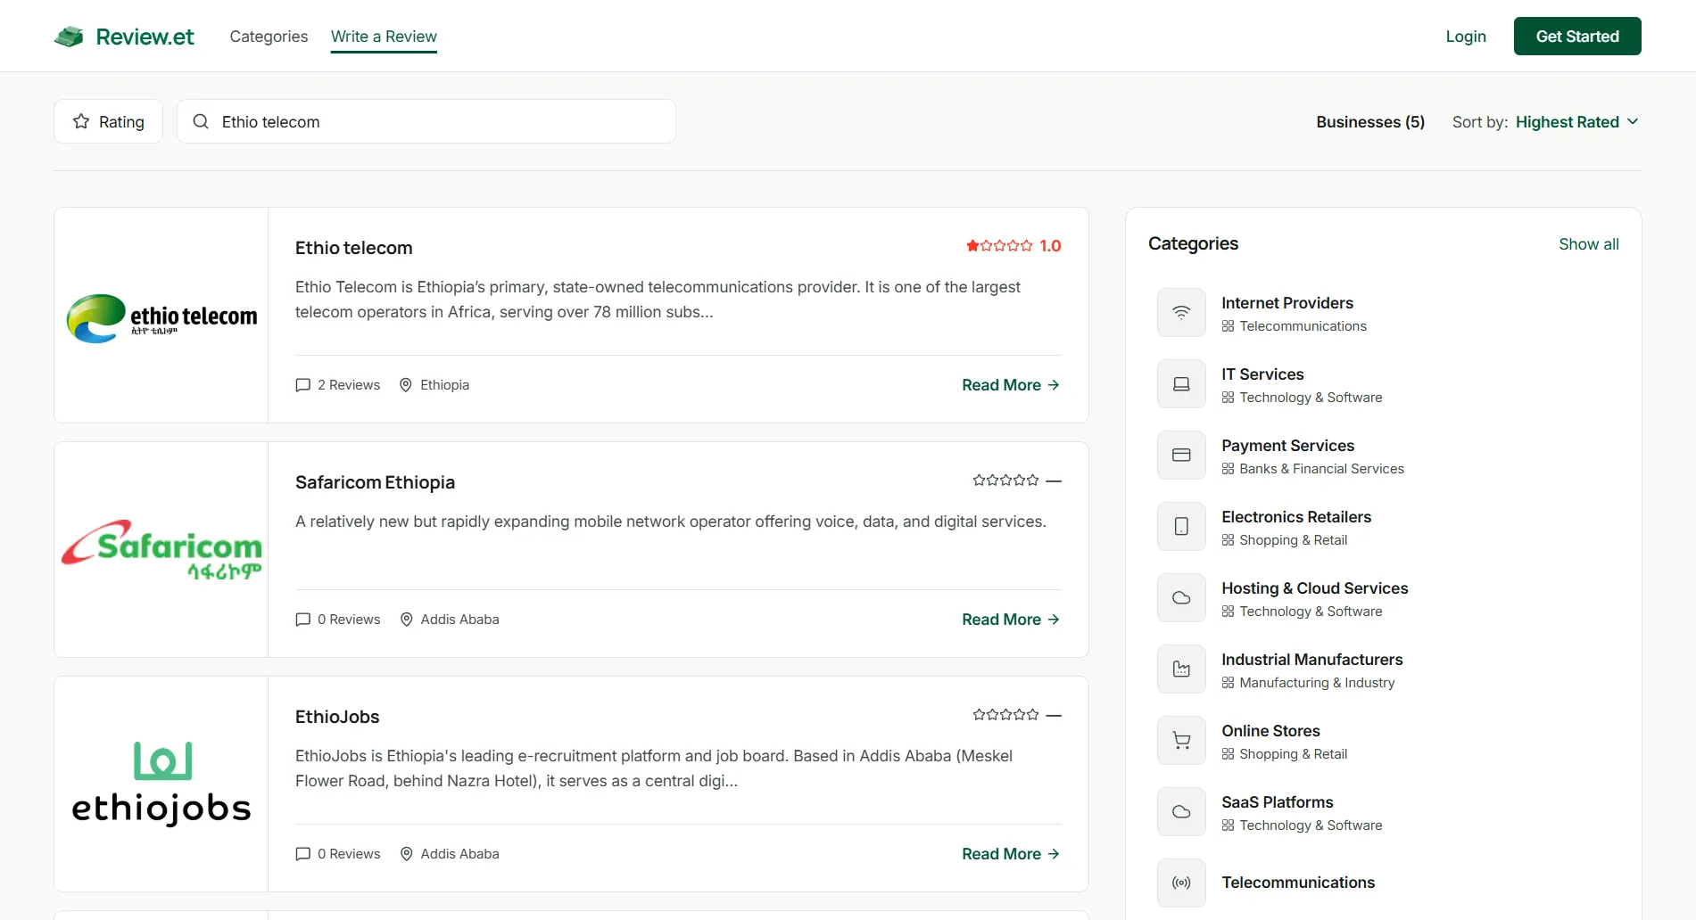Click the Payment Services card icon
Image resolution: width=1696 pixels, height=920 pixels.
click(x=1181, y=455)
